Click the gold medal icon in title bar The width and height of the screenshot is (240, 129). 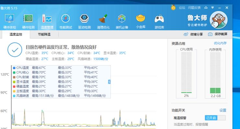point(173,7)
